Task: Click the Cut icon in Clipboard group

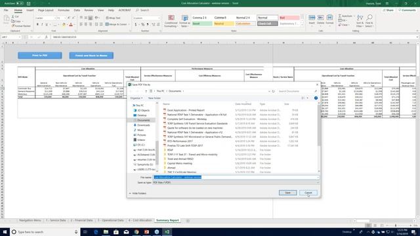Action: coord(13,16)
